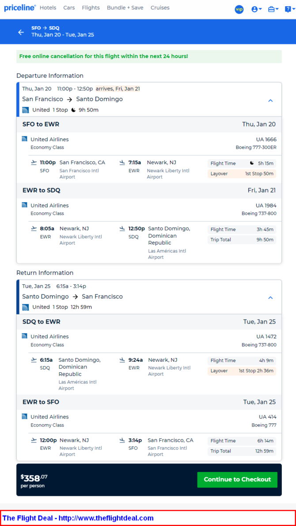Click 'Santo Domingo → San Francisco' return title
Screen dimensions: 296x526
click(72, 297)
